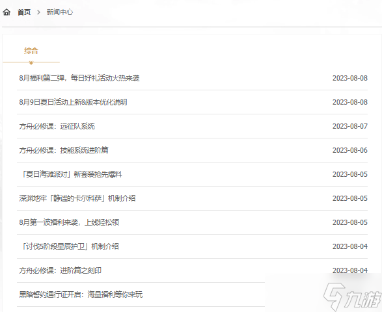Click date 2023-08-05 beside 夏日海滩派对
The height and width of the screenshot is (312, 382).
[x=350, y=174]
